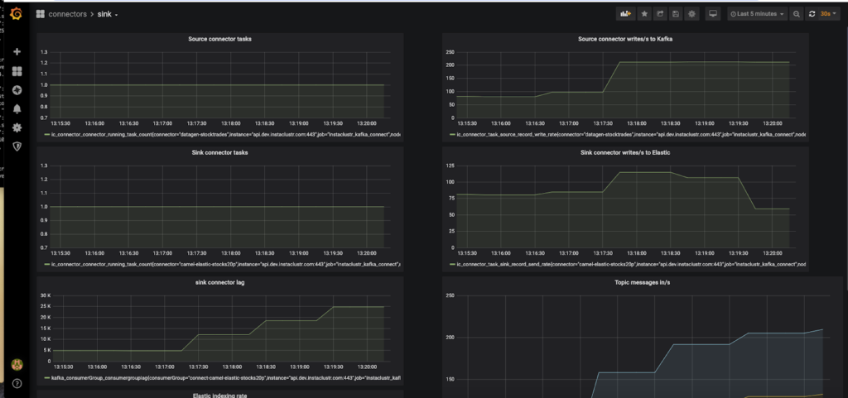Open the Alerting bell icon in sidebar
Image resolution: width=848 pixels, height=398 pixels.
(x=17, y=109)
